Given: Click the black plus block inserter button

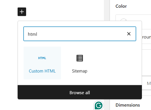Looking at the screenshot, I should point(22,12).
